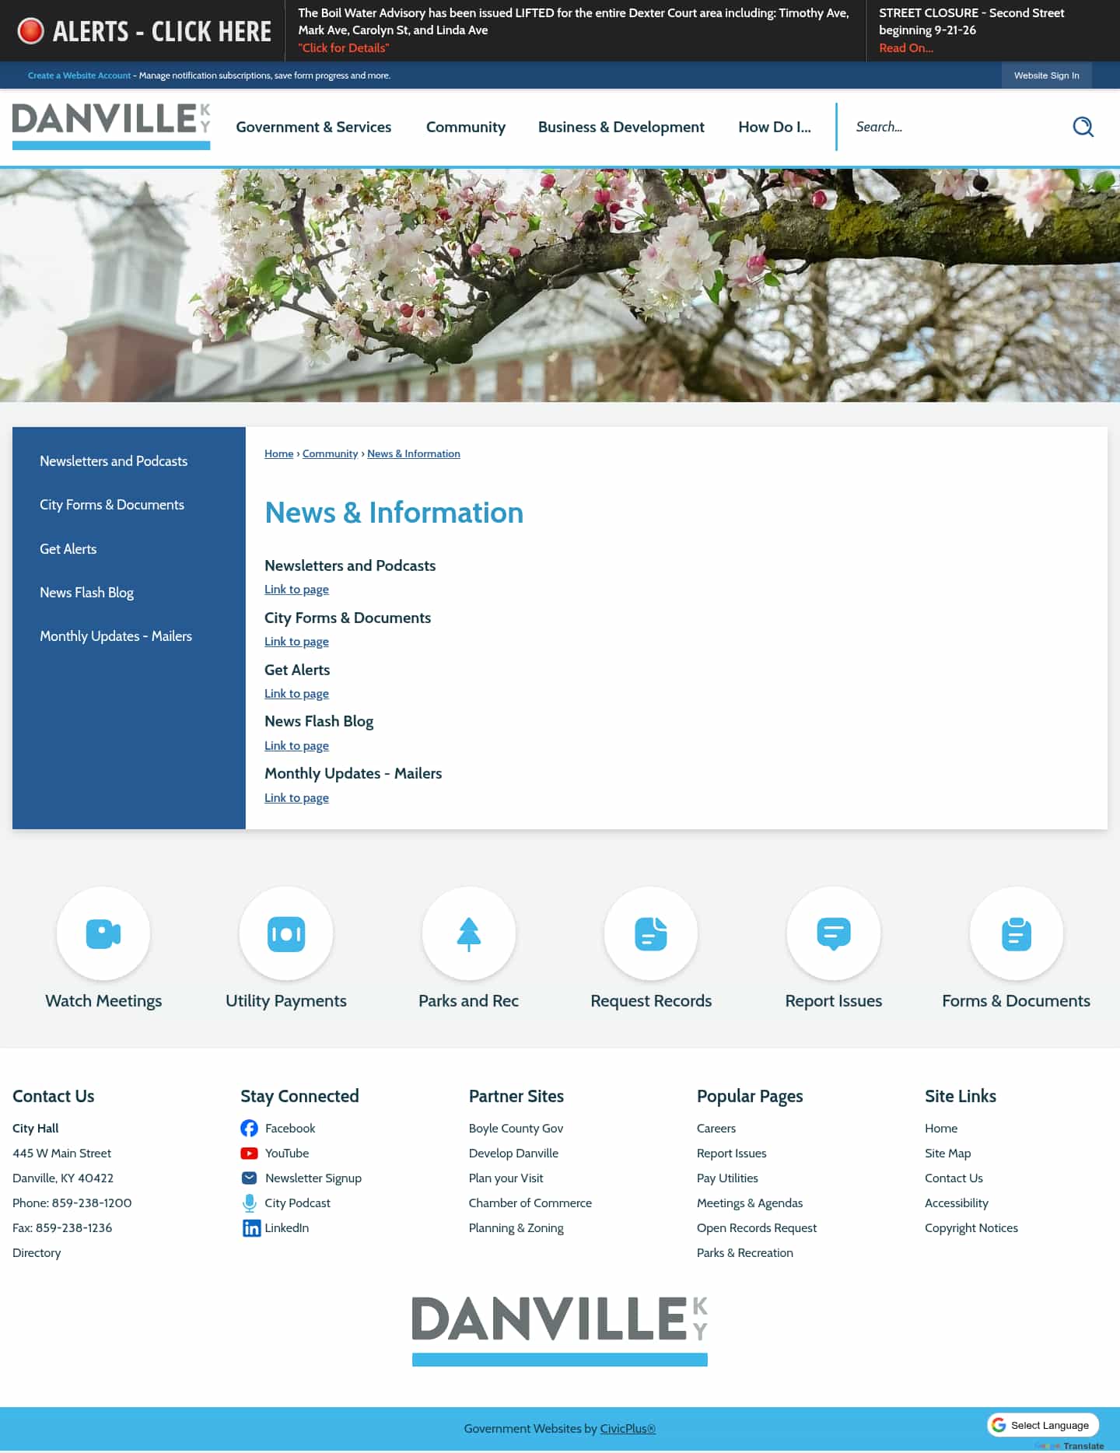1120x1453 pixels.
Task: Open Business & Development menu
Action: pyautogui.click(x=621, y=127)
